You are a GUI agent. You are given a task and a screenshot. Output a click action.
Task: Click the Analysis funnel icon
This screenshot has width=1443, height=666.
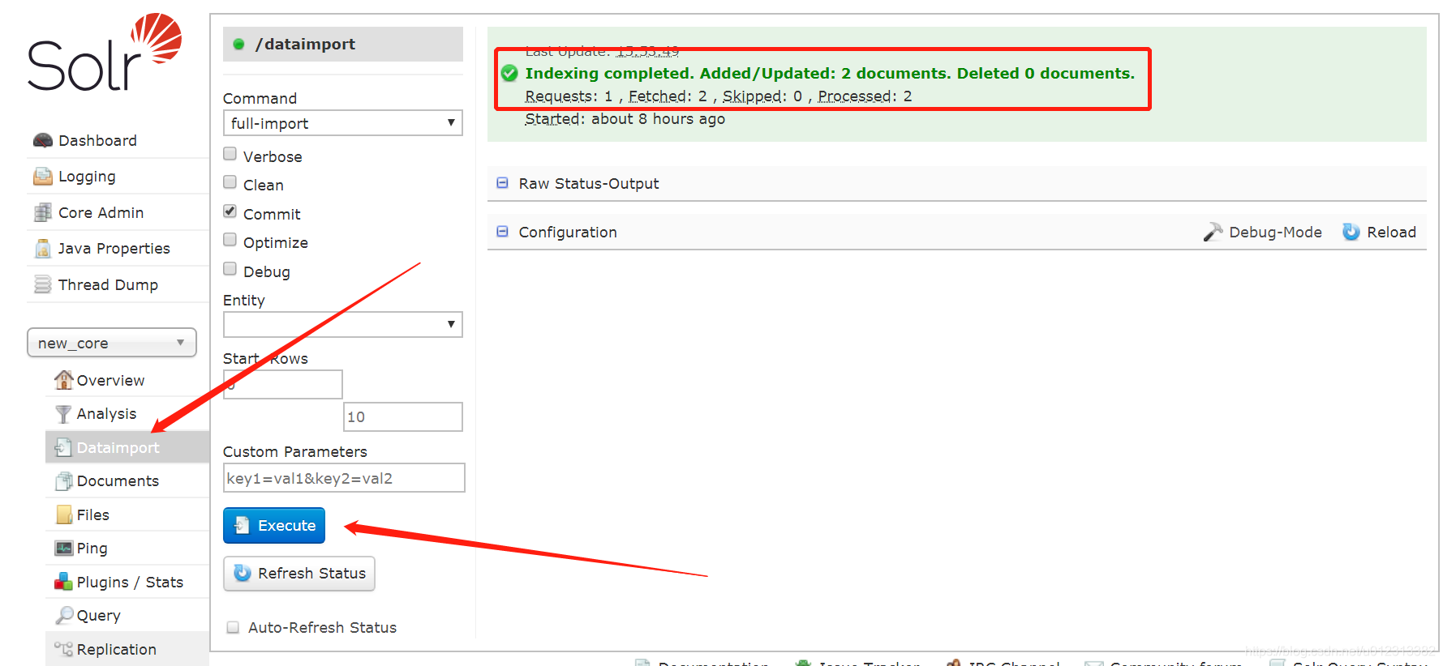point(63,414)
